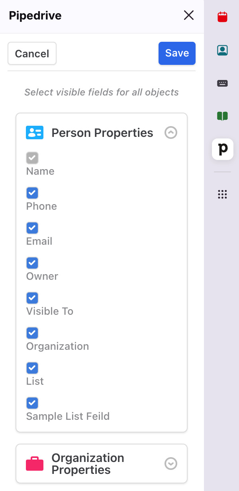This screenshot has height=491, width=239.
Task: Open the green book sidebar icon
Action: pos(222,116)
